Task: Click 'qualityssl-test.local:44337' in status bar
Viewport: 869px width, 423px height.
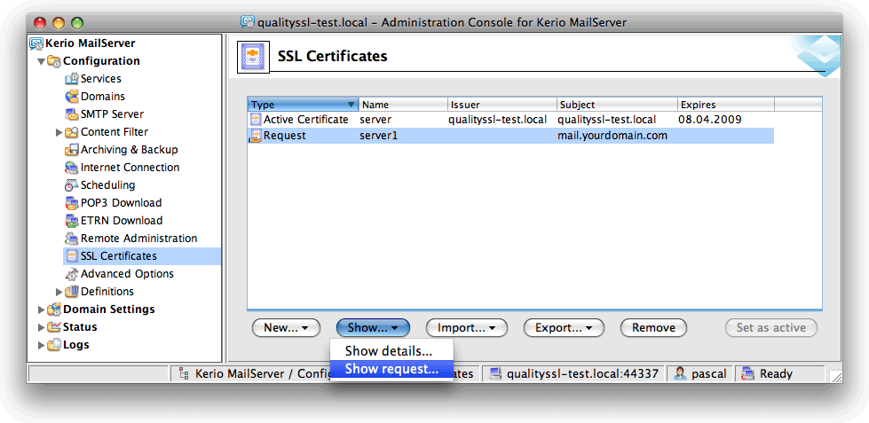Action: tap(582, 373)
